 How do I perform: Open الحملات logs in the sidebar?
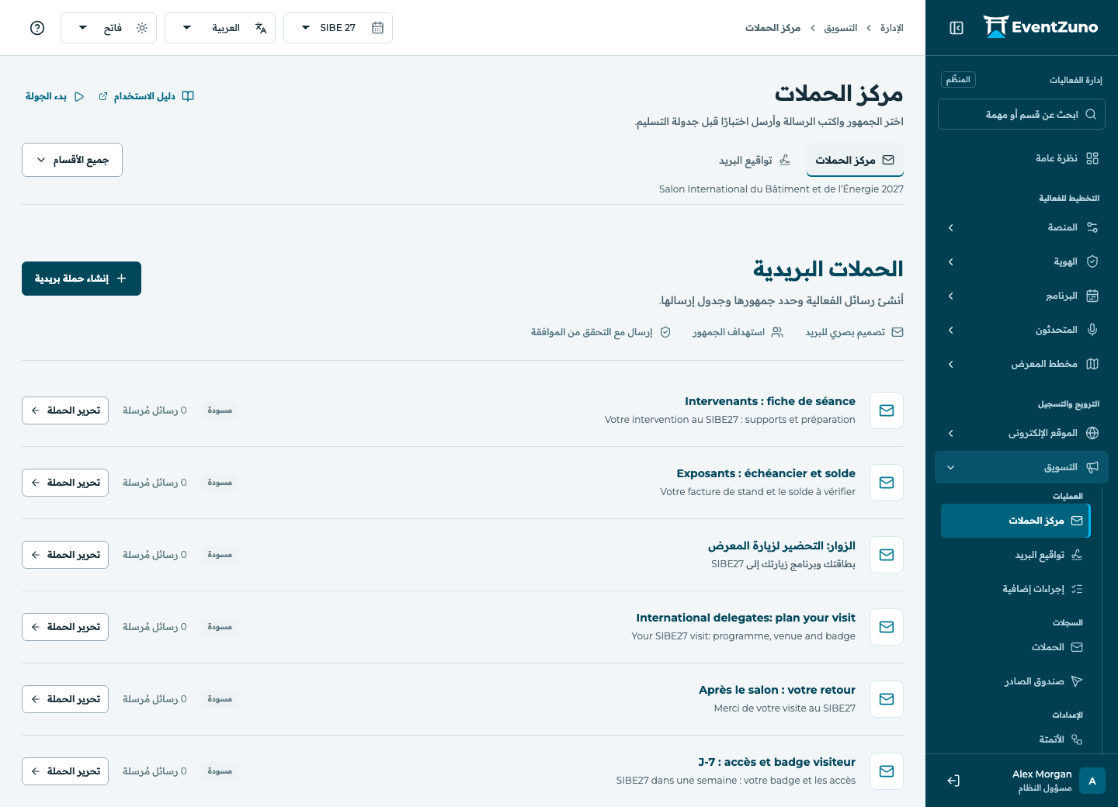coord(1016,647)
